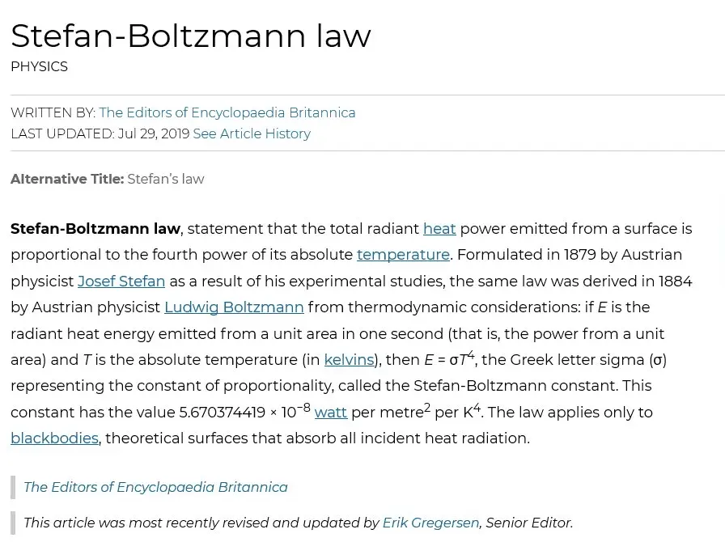Viewport: 725px width, 542px height.
Task: Open the 'temperature' link
Action: coord(403,255)
